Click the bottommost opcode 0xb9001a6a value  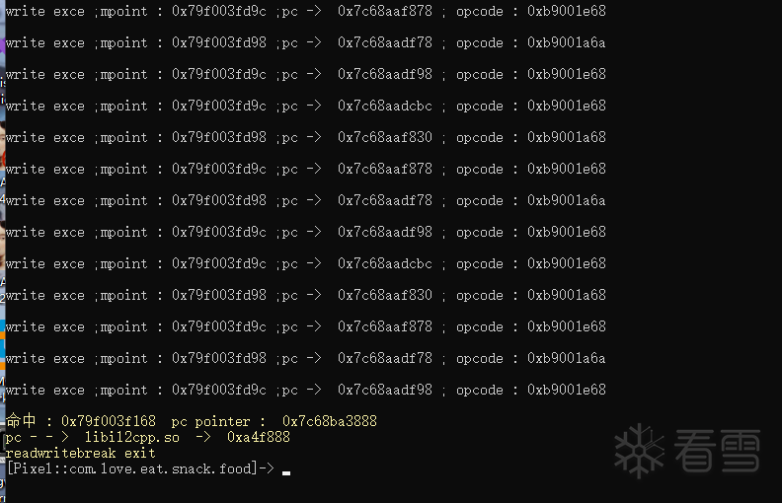tap(567, 358)
